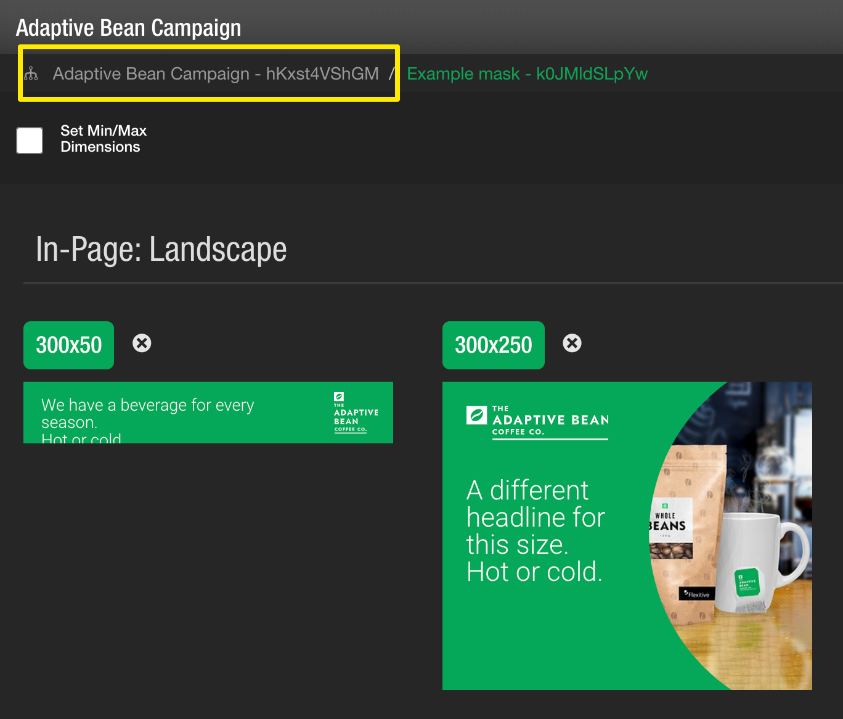Click the Adaptive Bean Campaign page title
Viewport: 843px width, 719px height.
[128, 28]
